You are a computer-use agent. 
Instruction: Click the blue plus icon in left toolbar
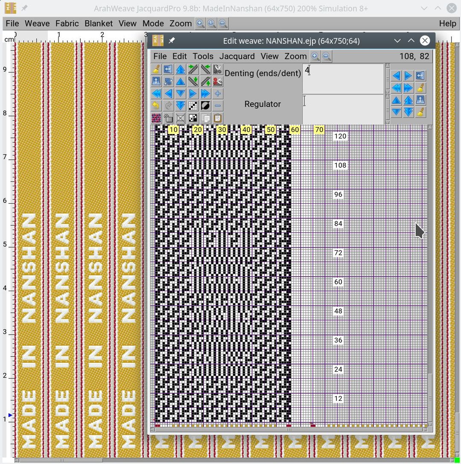coord(217,93)
